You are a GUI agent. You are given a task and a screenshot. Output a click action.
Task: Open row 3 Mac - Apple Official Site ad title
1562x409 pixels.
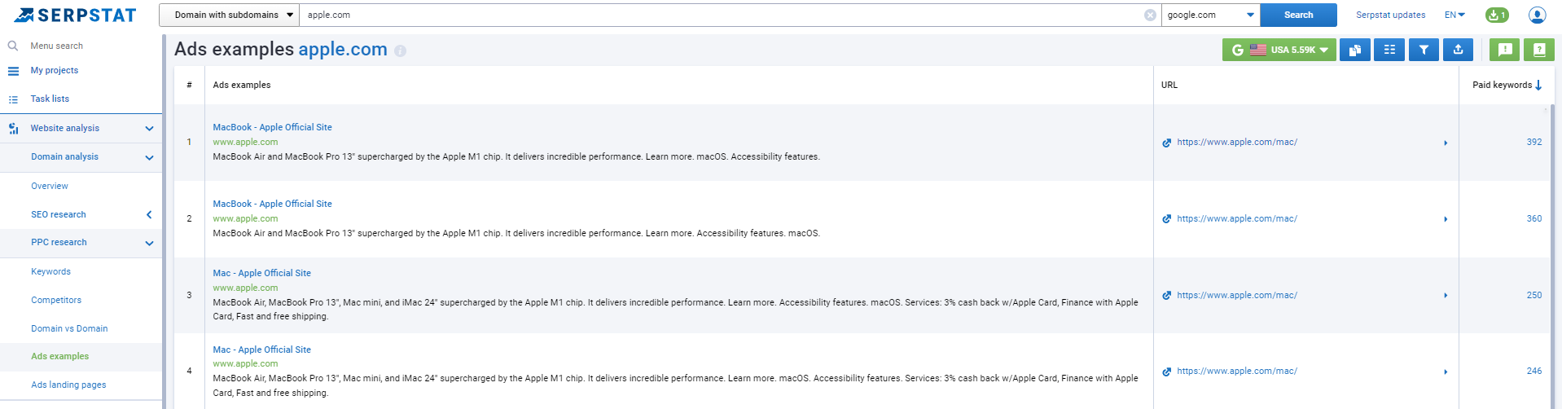point(261,273)
